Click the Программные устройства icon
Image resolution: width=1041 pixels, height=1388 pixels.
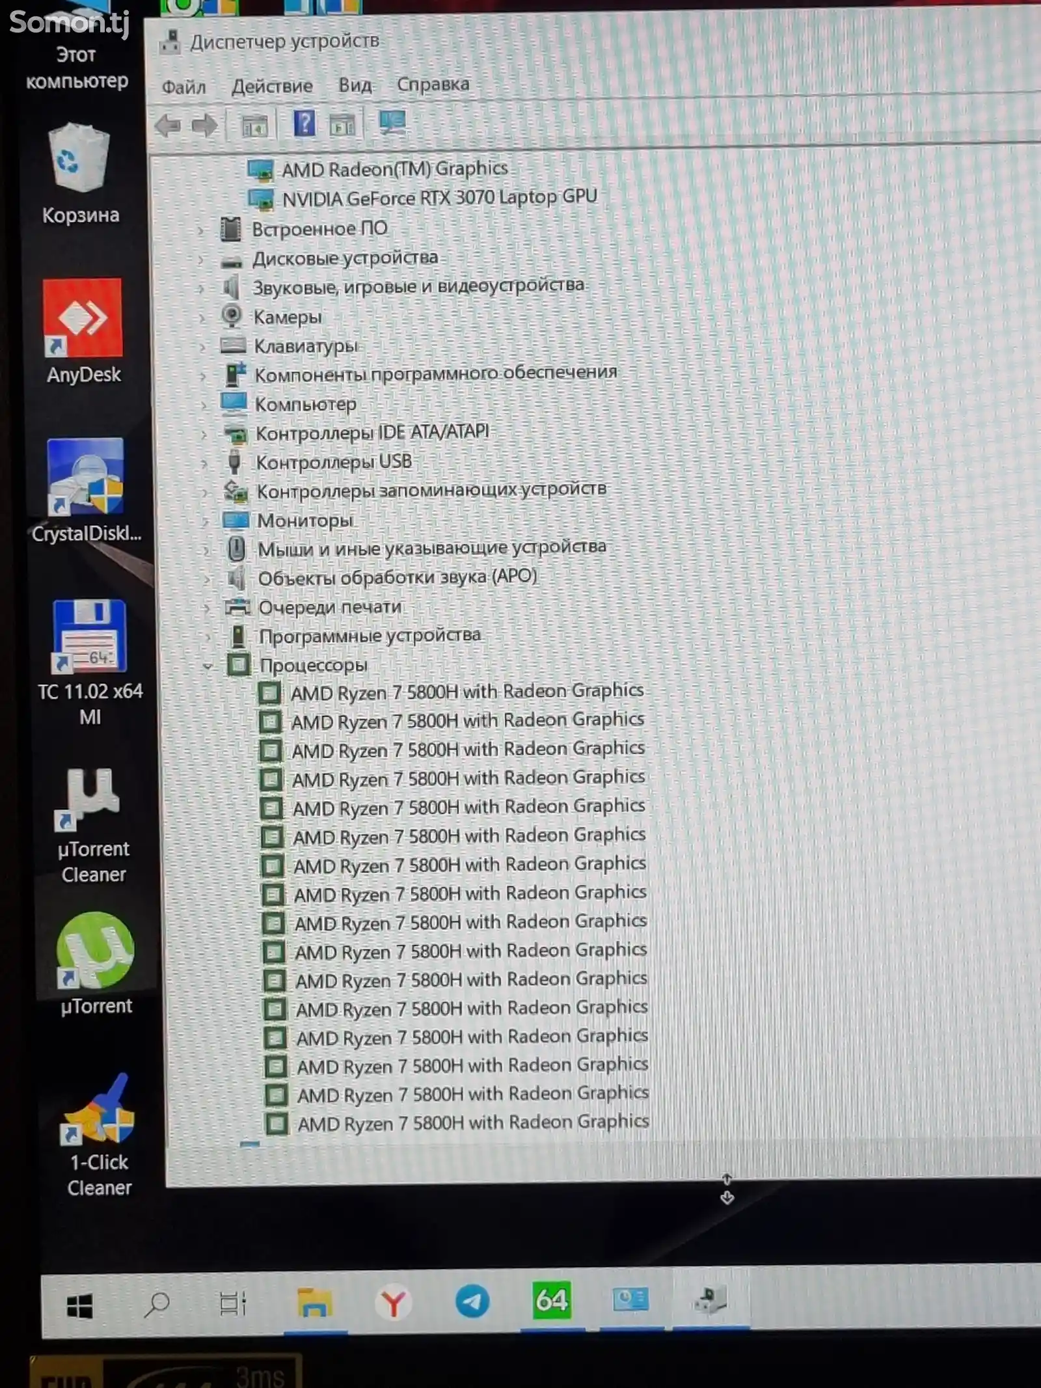239,636
